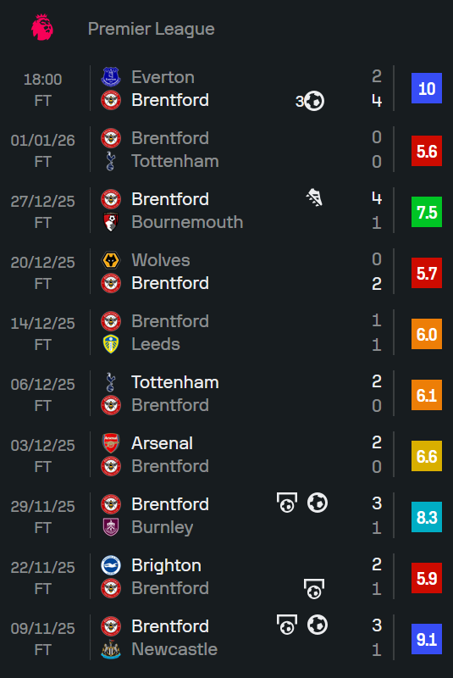Click the hat-trick goal icon beside Brentford
This screenshot has height=678, width=453.
pyautogui.click(x=310, y=101)
